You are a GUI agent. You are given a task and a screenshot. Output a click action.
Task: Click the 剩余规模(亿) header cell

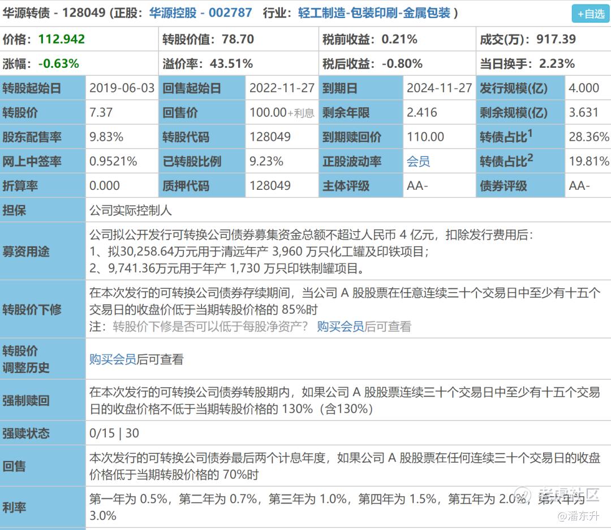[520, 112]
